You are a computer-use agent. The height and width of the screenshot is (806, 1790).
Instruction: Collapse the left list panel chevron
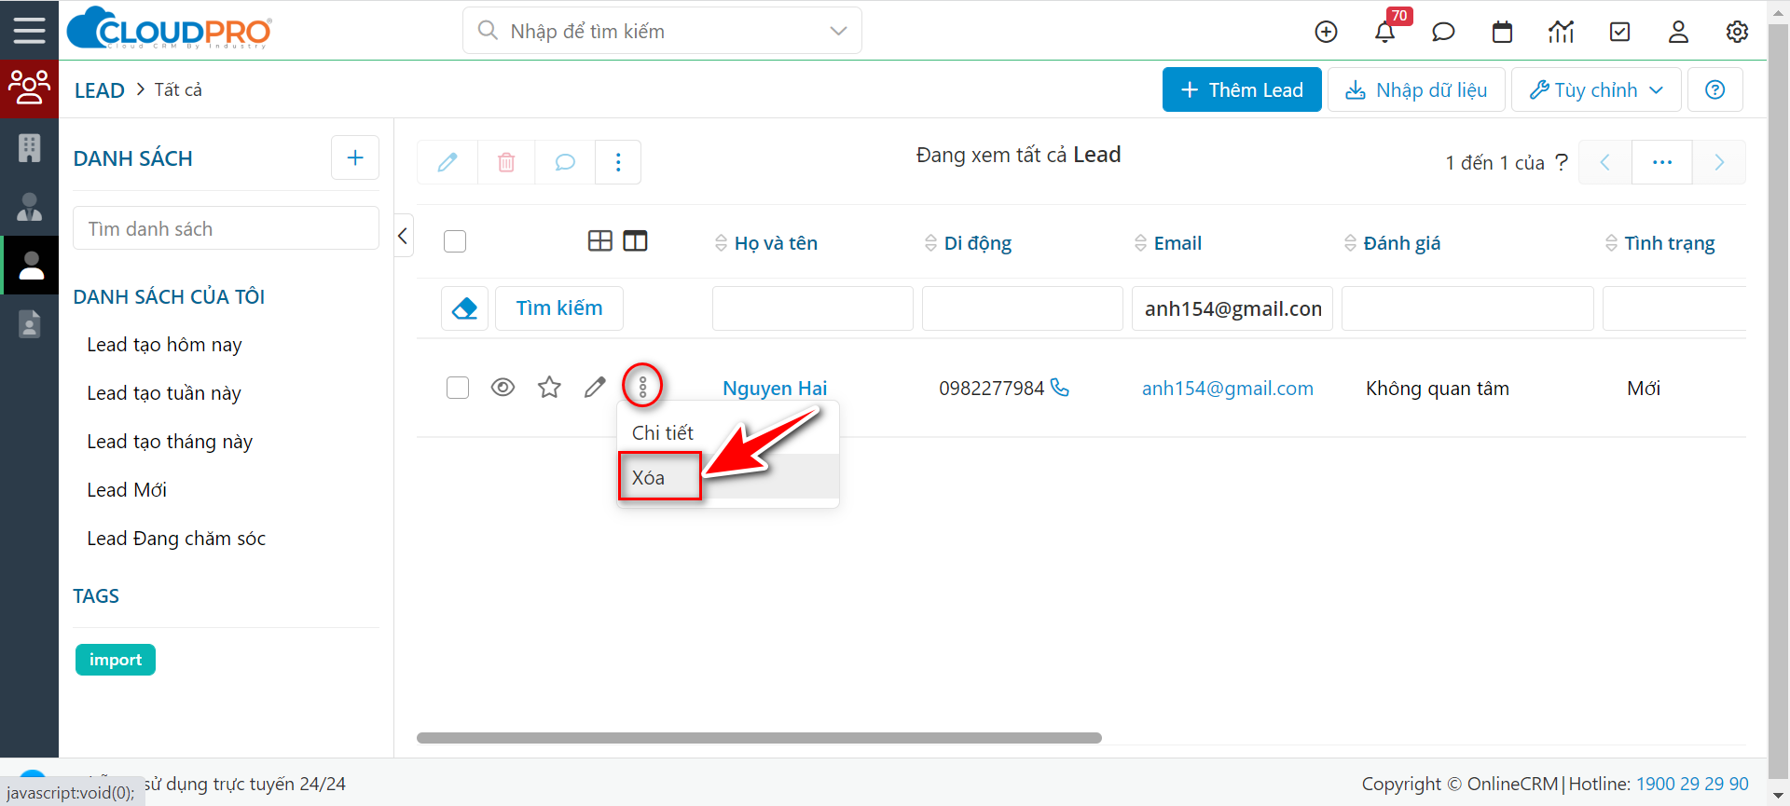pos(403,236)
